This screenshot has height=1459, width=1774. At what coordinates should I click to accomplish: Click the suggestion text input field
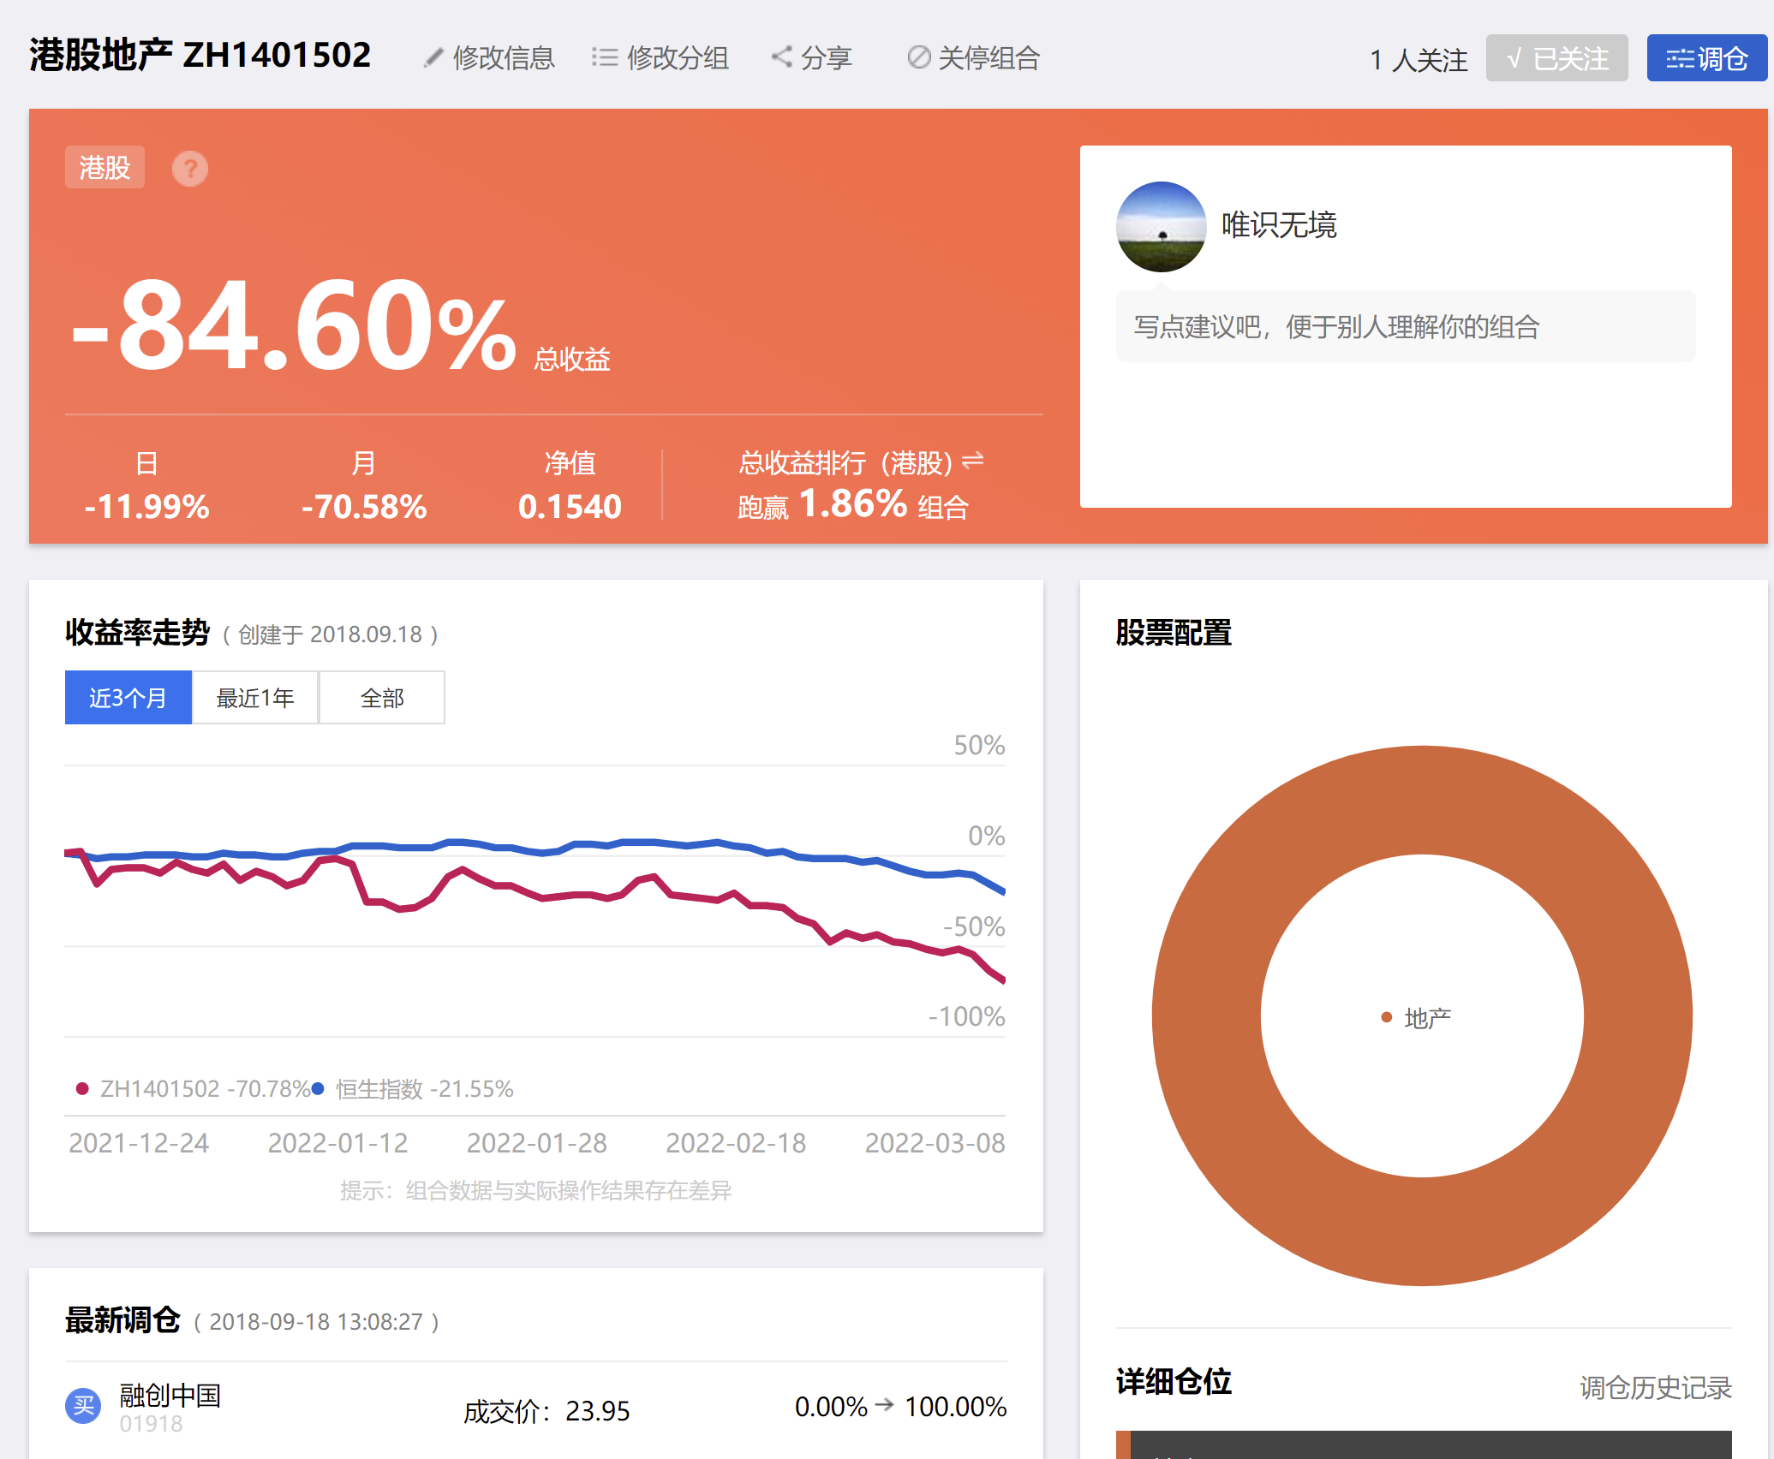point(1405,326)
